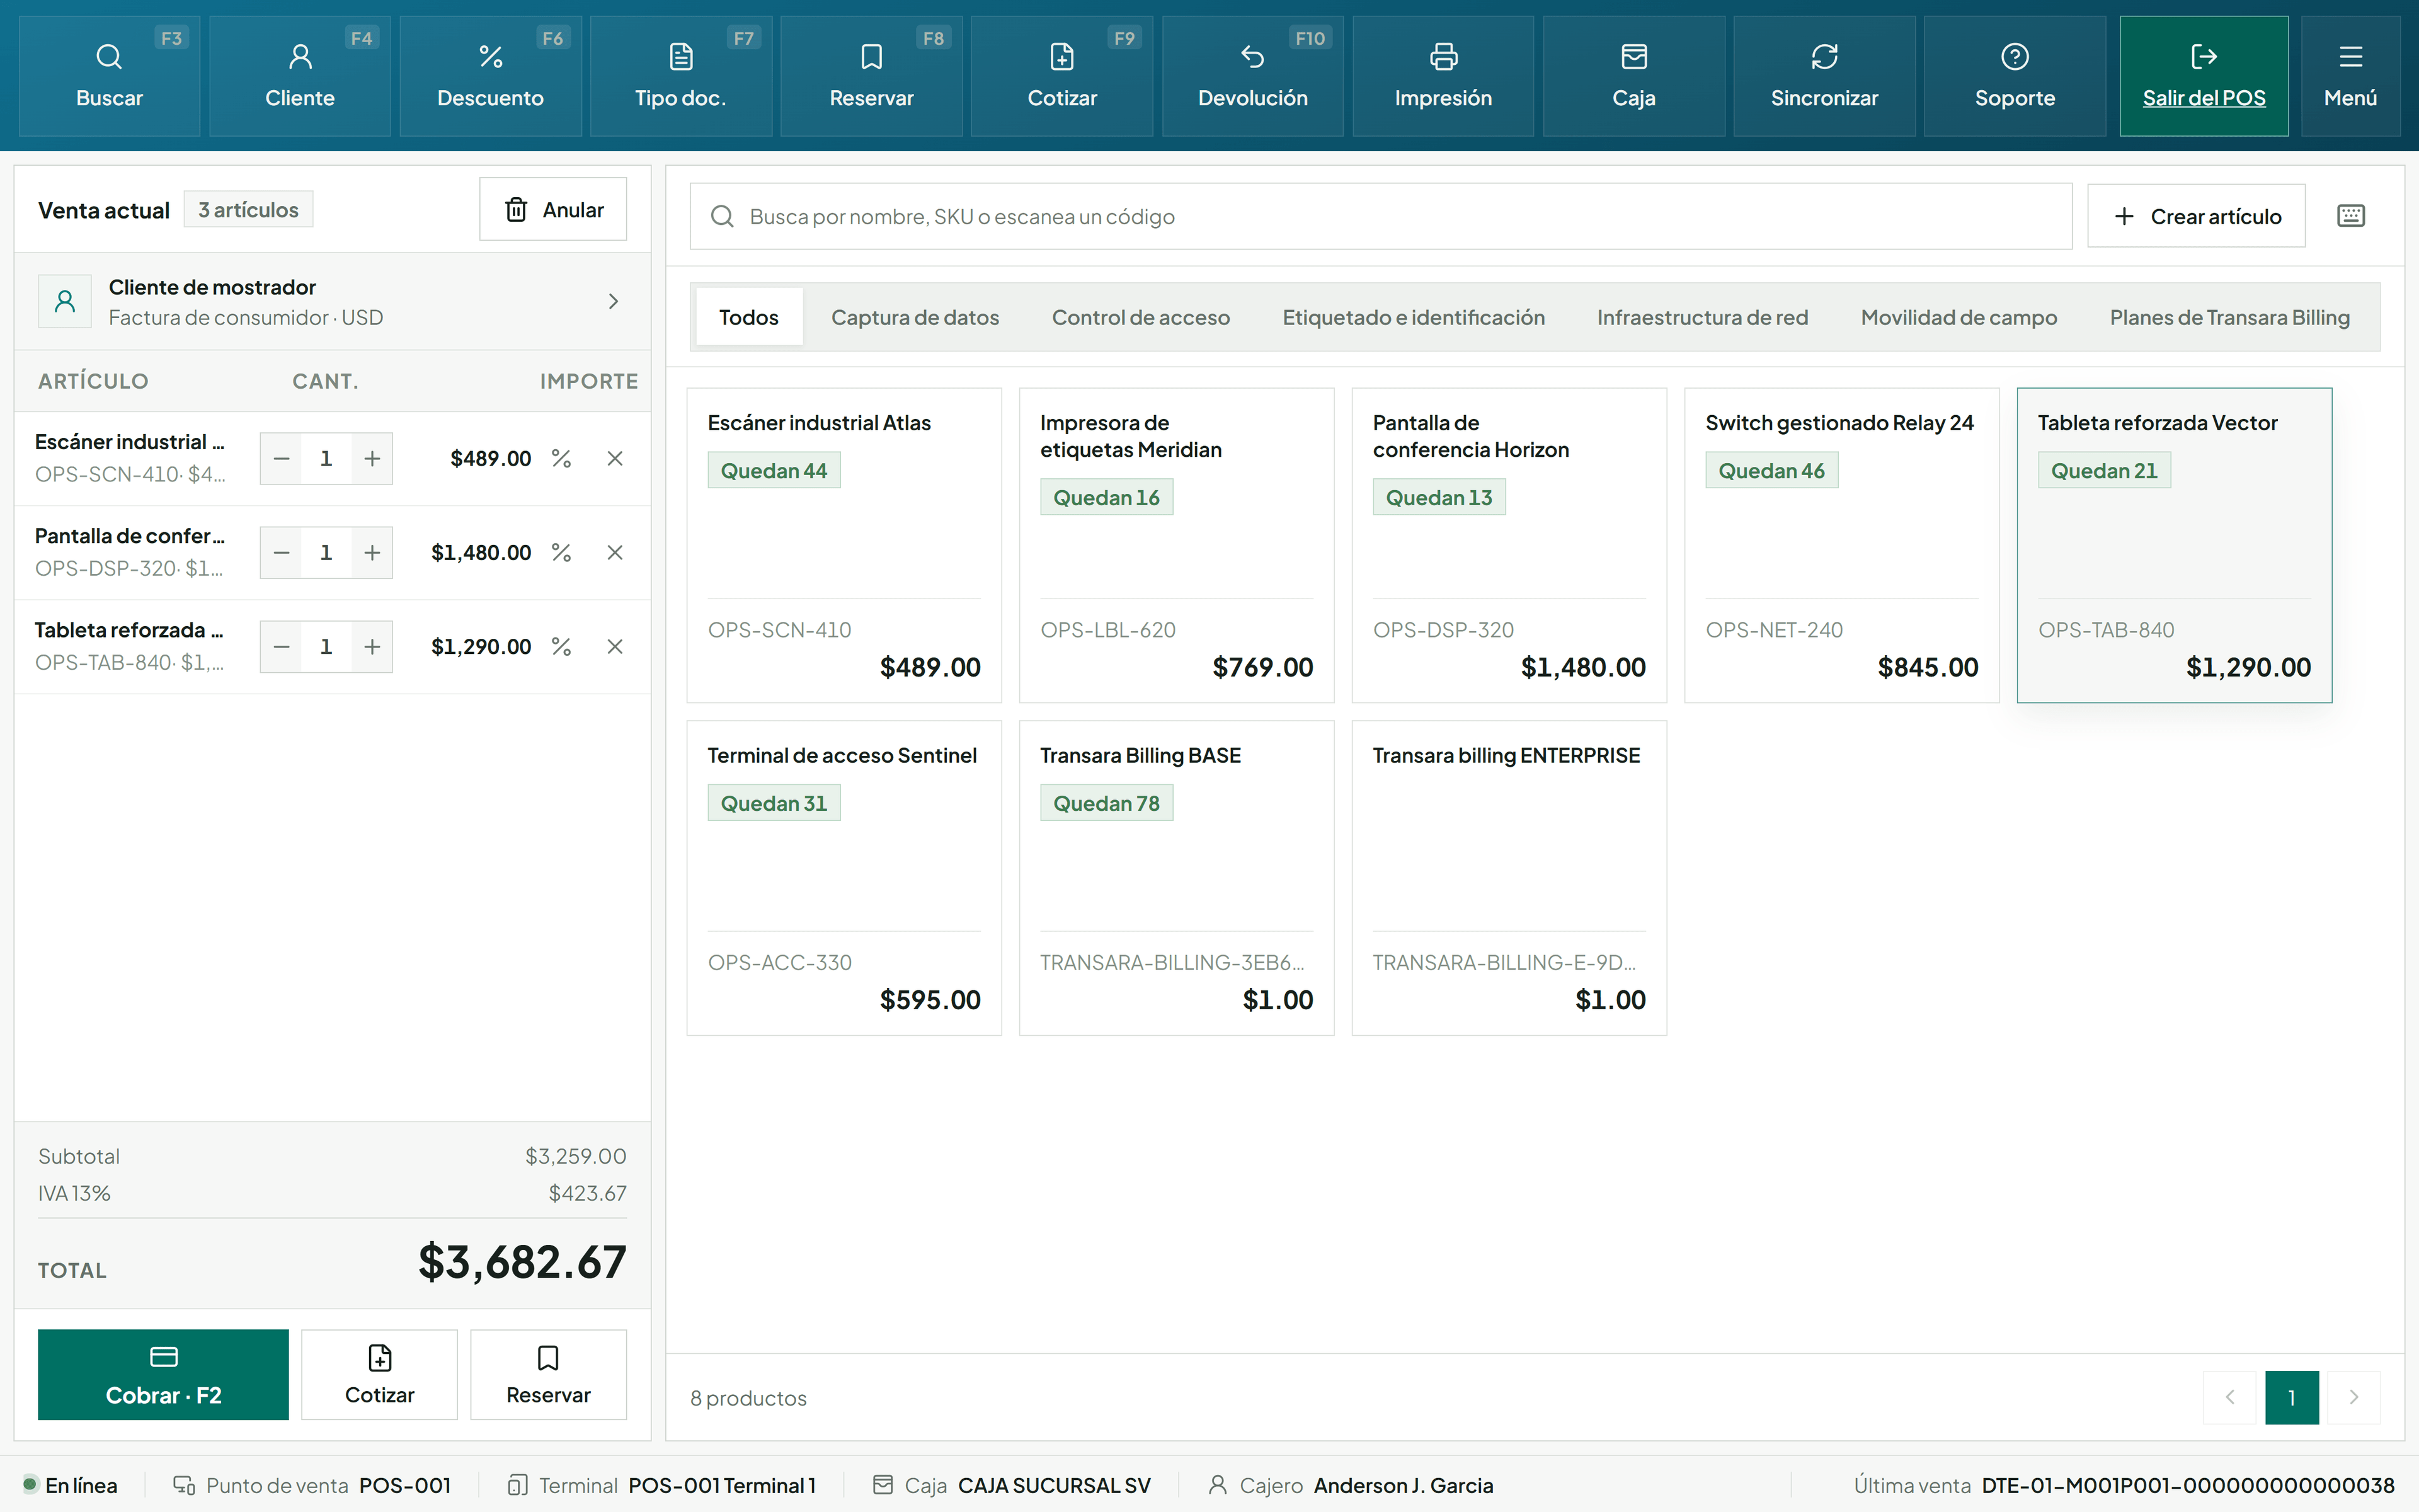Select the Todos category tab
This screenshot has height=1512, width=2419.
click(748, 317)
